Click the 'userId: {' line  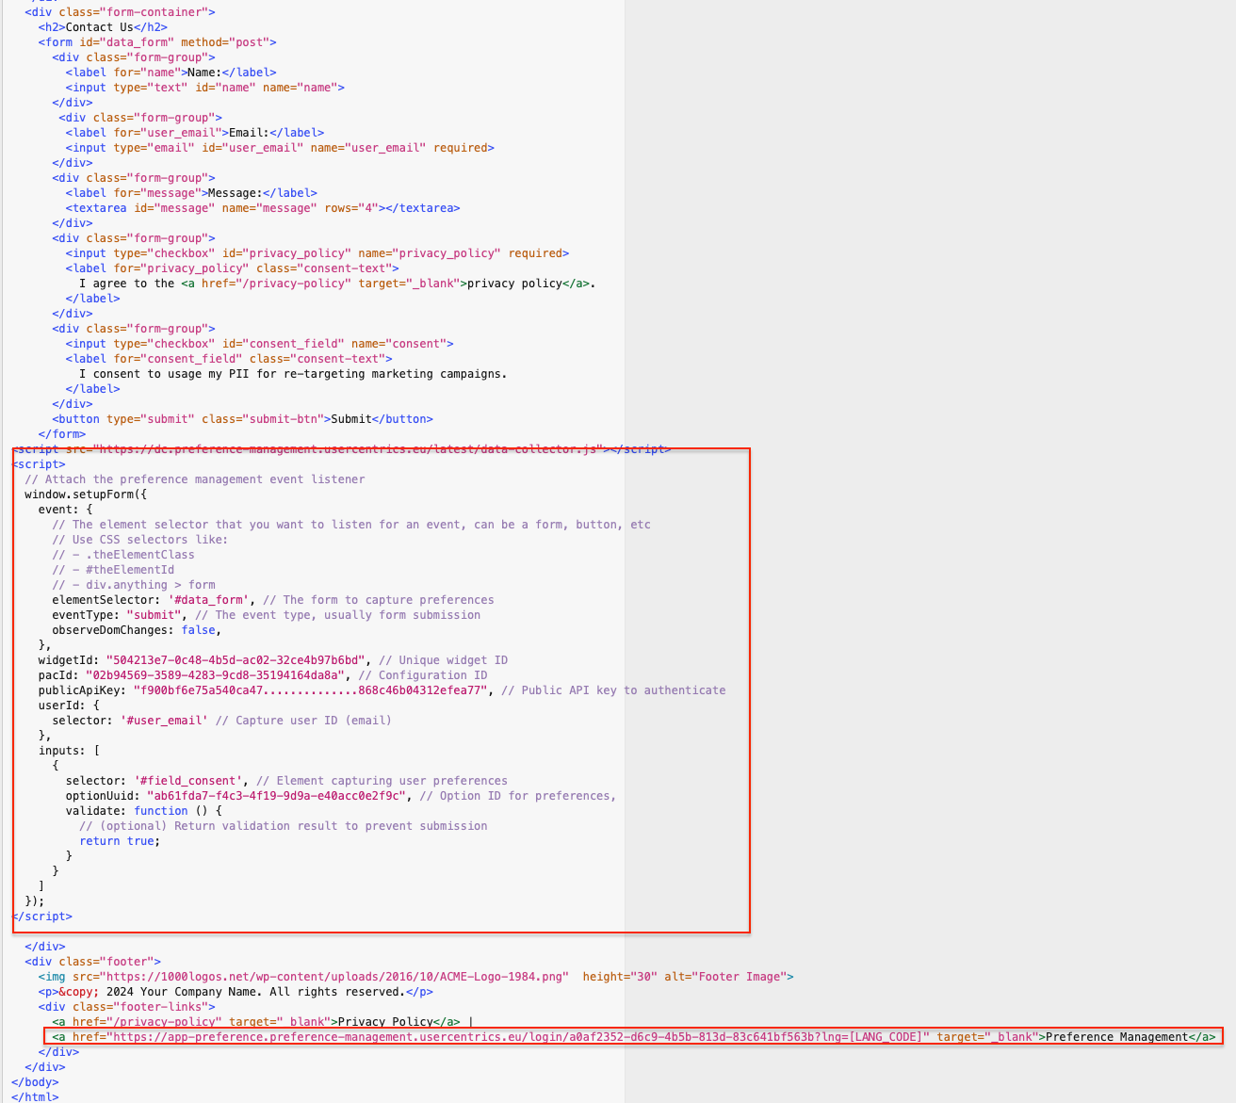[69, 706]
